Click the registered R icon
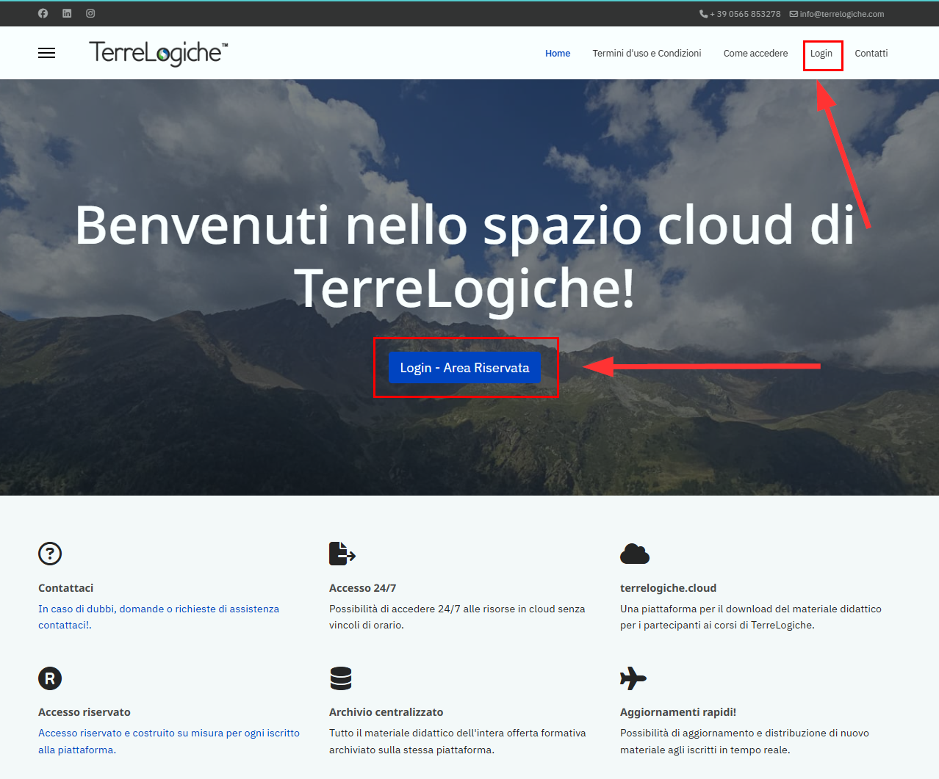Viewport: 939px width, 779px height. [50, 678]
